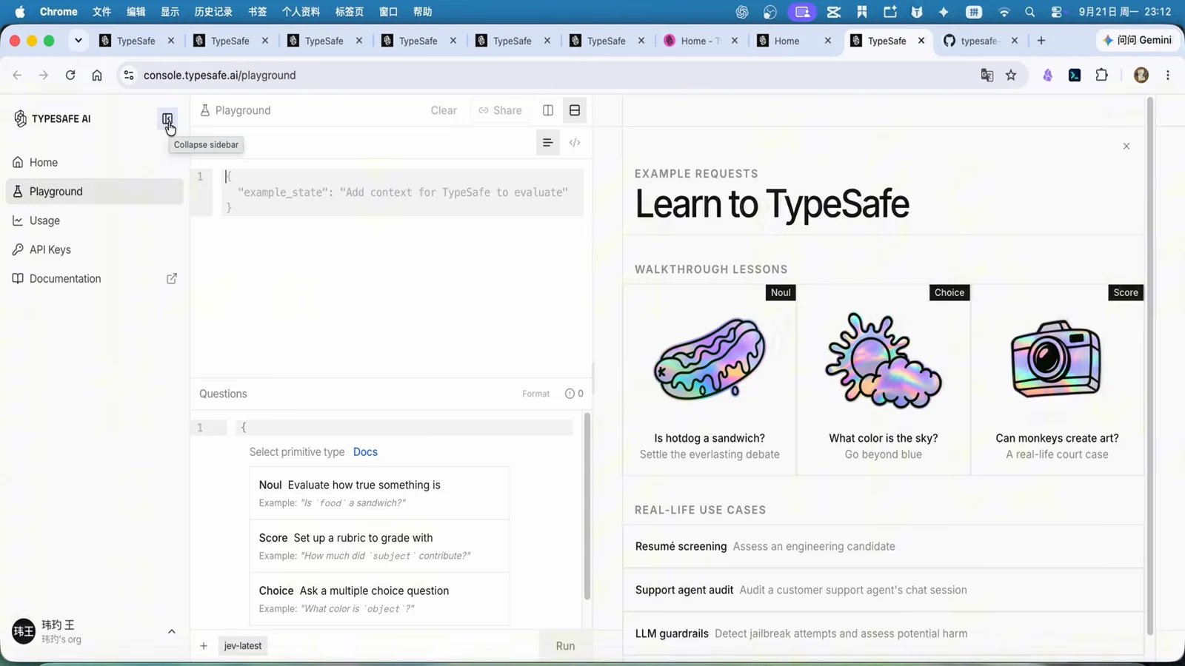Viewport: 1185px width, 666px height.
Task: Click the Run button
Action: click(x=565, y=646)
